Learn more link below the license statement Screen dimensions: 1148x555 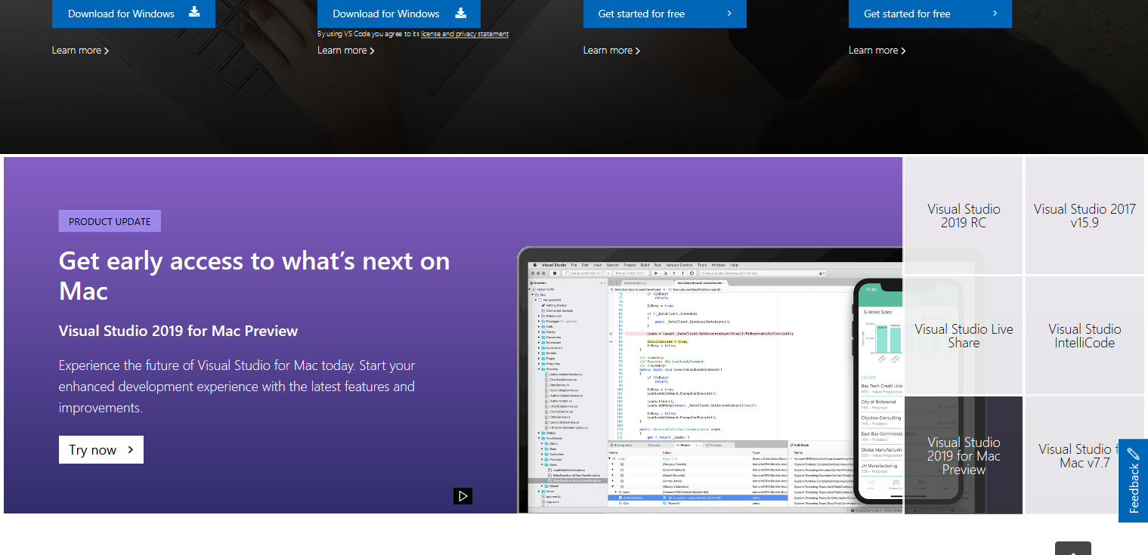[x=346, y=51]
